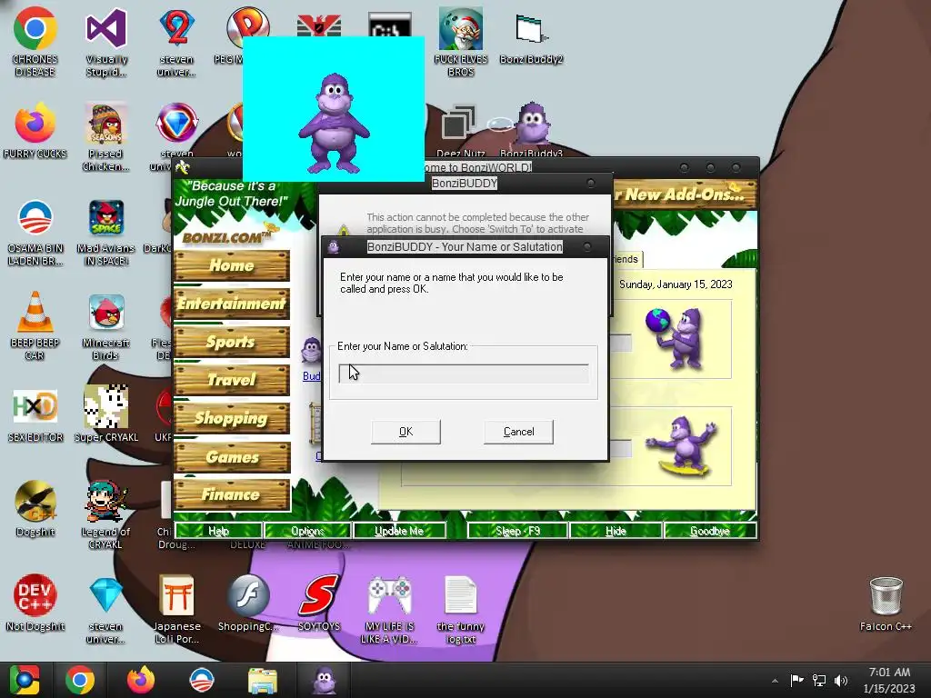Open OSAMA BIN LADEN BR desktop icon

35,232
